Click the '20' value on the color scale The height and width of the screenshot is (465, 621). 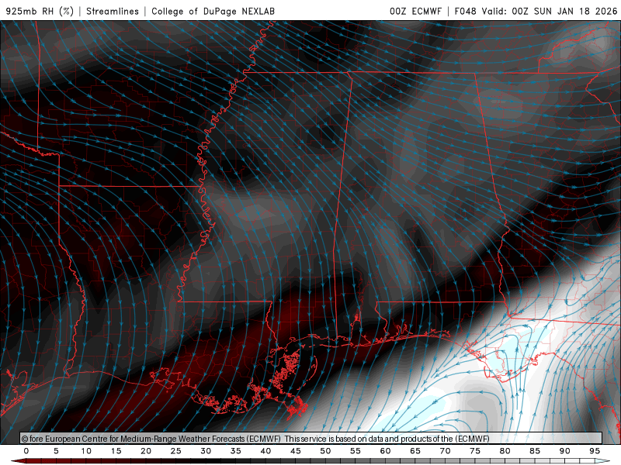tap(146, 451)
